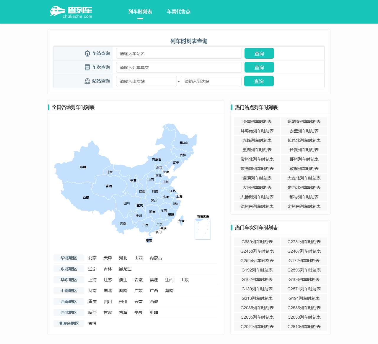Open 巢湖列车时刻表 link
Screen dimensions: 378x344
257,150
